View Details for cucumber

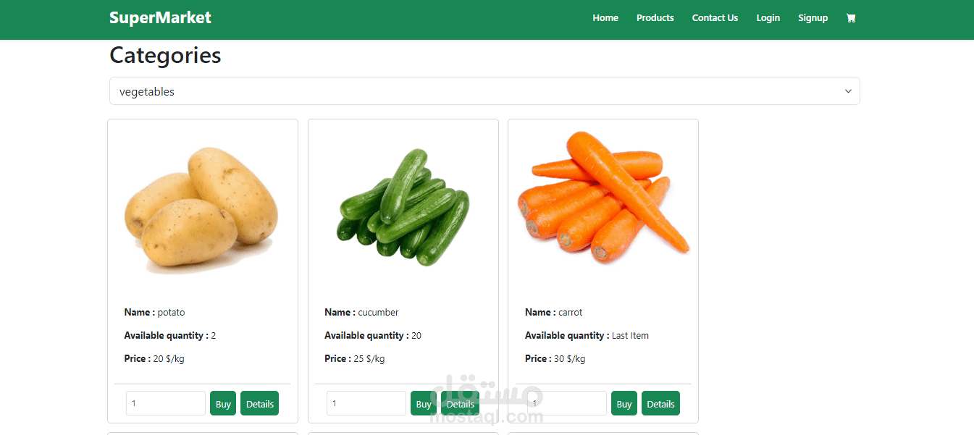[460, 404]
